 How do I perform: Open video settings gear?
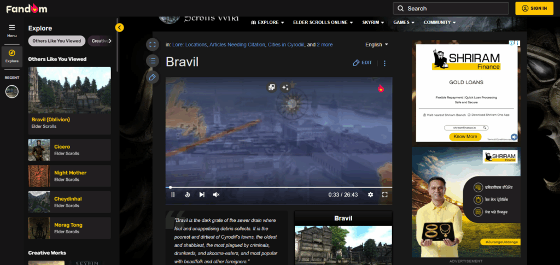370,195
